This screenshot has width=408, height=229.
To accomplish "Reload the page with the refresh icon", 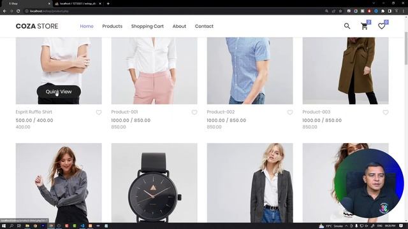I will [18, 11].
